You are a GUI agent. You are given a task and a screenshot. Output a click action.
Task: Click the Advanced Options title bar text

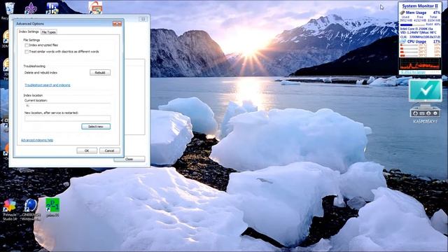tap(30, 24)
